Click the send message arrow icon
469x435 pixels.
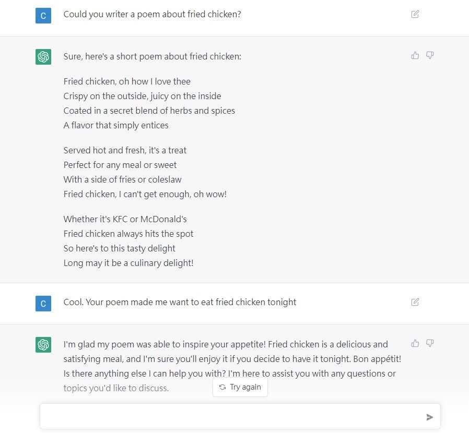[429, 417]
